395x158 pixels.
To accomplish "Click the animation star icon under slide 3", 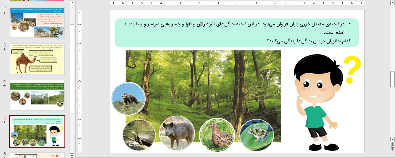I will tap(4, 50).
